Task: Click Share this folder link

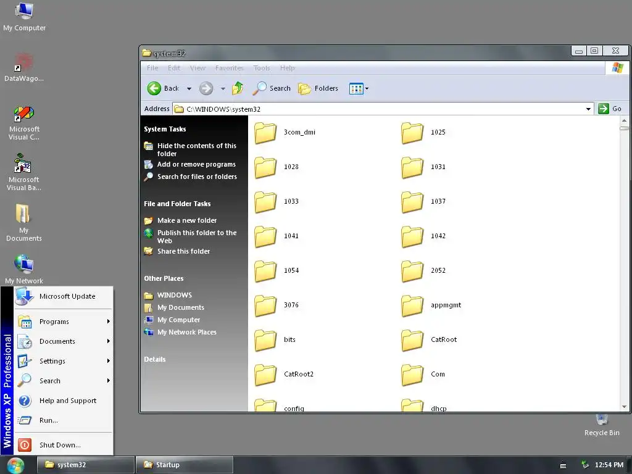Action: [177, 251]
